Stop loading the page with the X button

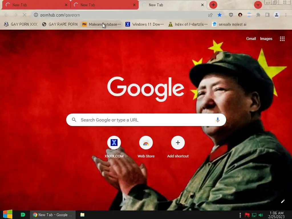25,15
